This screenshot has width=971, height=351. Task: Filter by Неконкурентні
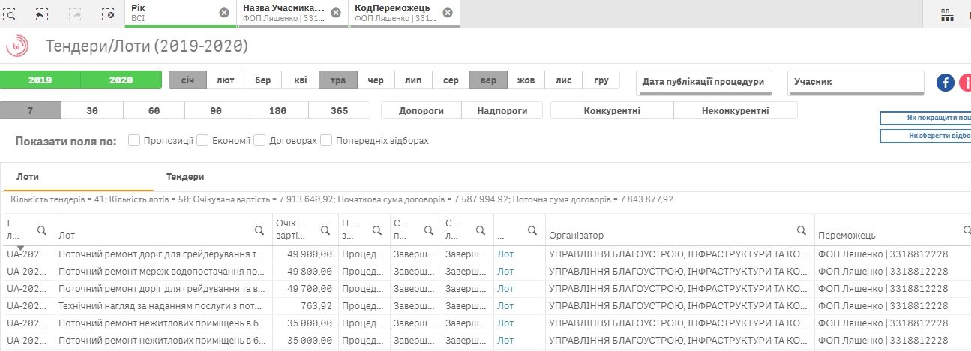(x=736, y=110)
